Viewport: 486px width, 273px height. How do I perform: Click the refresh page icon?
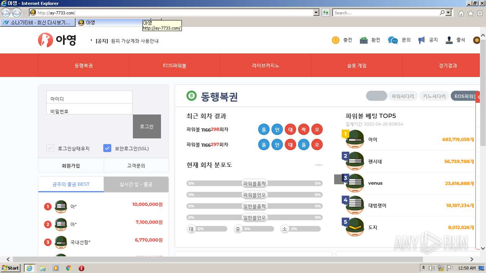325,13
